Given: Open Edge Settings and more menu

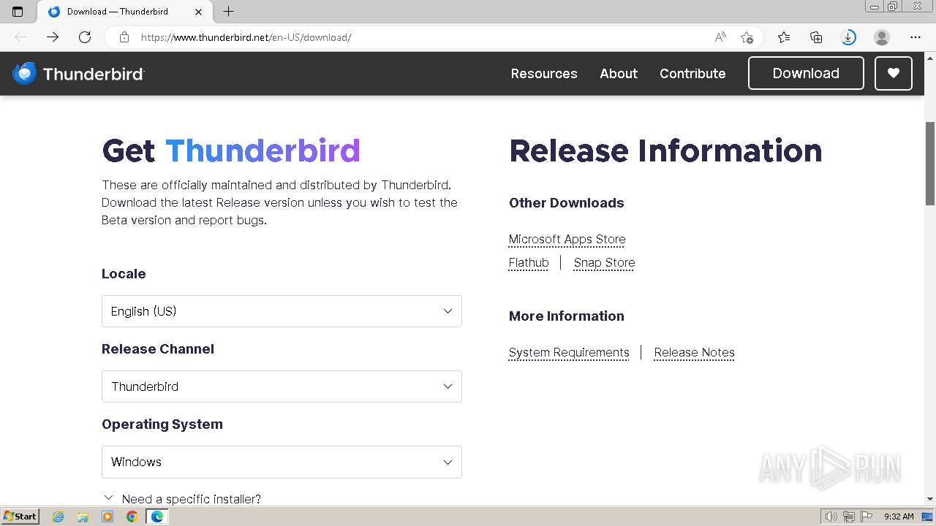Looking at the screenshot, I should click(x=916, y=37).
